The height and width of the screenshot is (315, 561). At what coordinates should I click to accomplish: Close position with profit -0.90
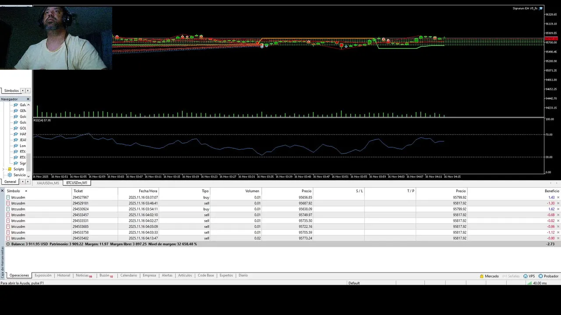[x=558, y=238]
